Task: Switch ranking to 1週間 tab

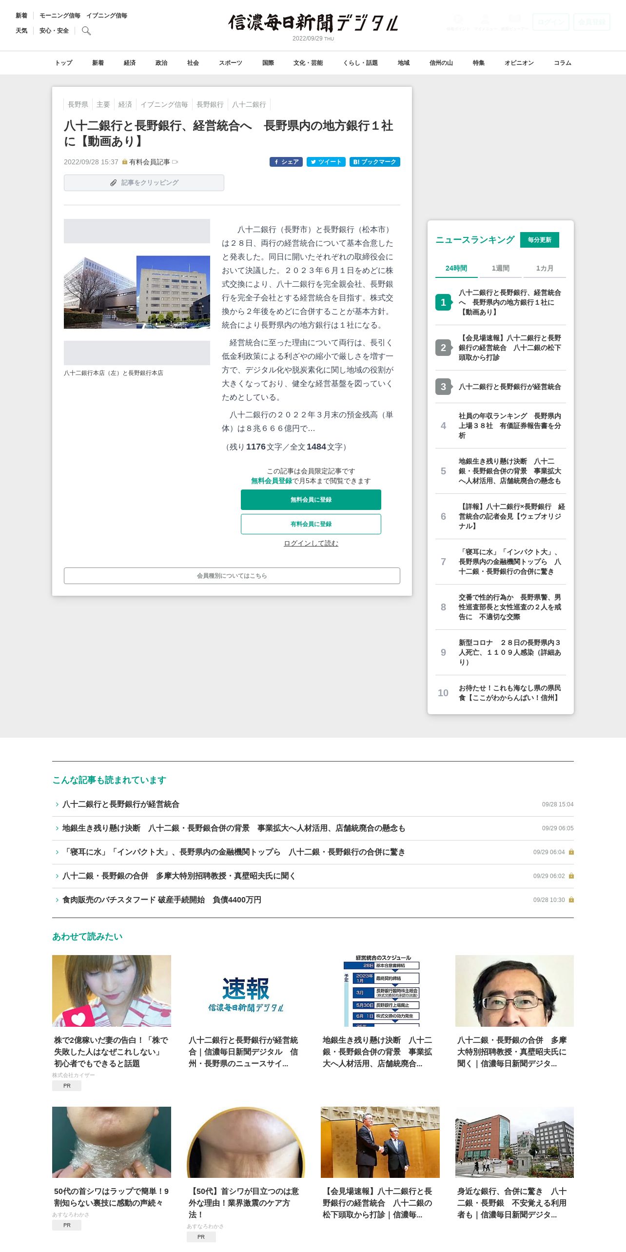Action: click(x=500, y=268)
